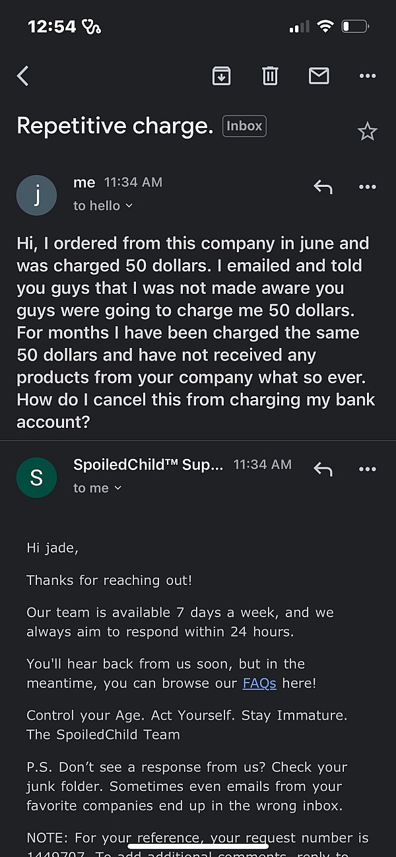The width and height of the screenshot is (396, 857).
Task: Archive this email conversation
Action: pyautogui.click(x=221, y=75)
